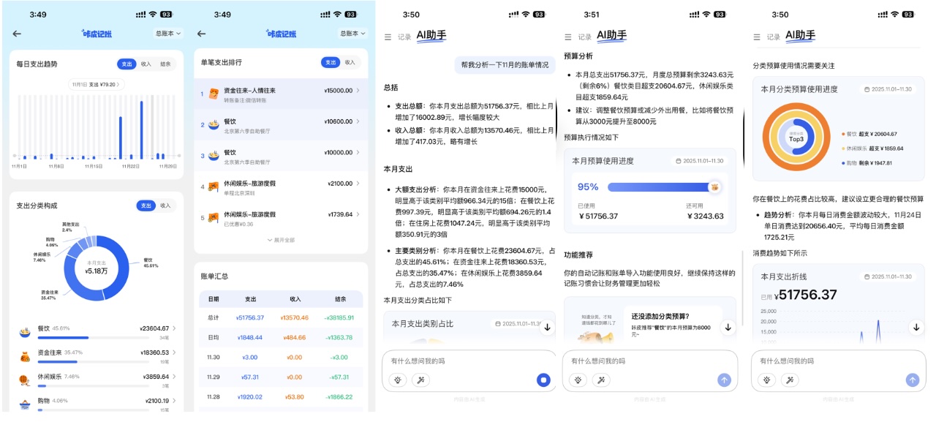Tap back arrow on 单笔支出排行 screen
936x422 pixels.
(x=202, y=34)
